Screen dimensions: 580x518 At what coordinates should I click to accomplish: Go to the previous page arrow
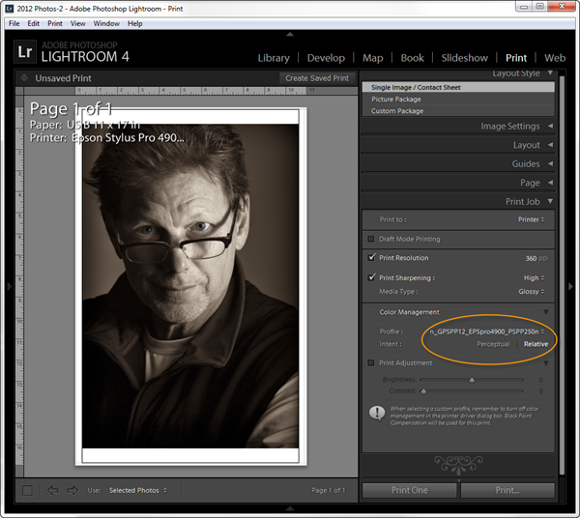tap(53, 490)
